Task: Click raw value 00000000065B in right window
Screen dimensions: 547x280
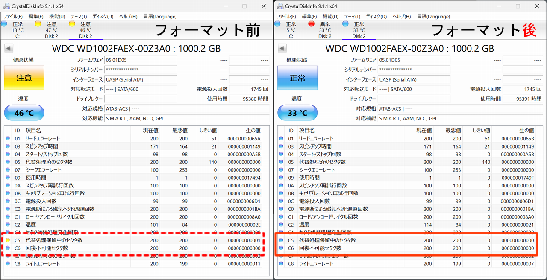Action: point(517,139)
